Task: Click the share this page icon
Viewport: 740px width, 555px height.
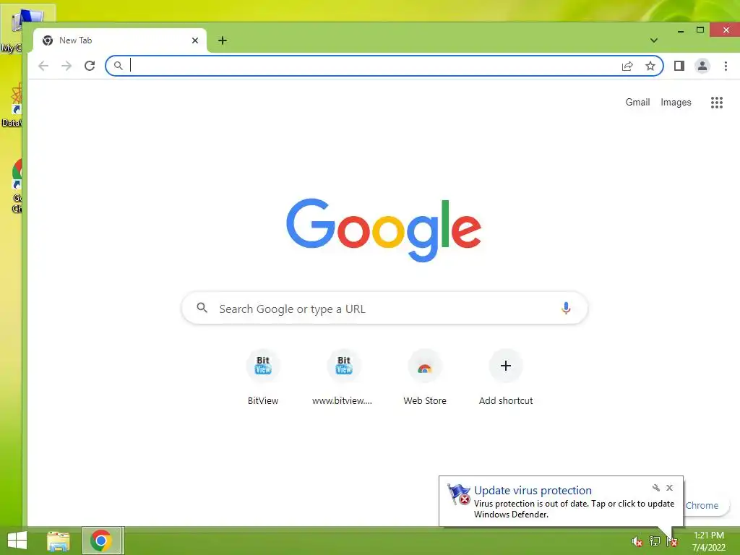Action: pyautogui.click(x=627, y=66)
